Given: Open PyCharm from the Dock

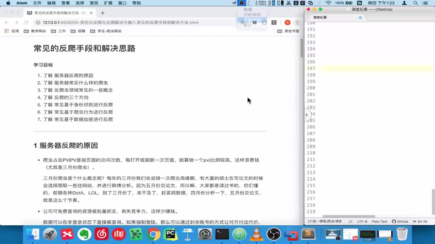Looking at the screenshot, I should (170, 234).
